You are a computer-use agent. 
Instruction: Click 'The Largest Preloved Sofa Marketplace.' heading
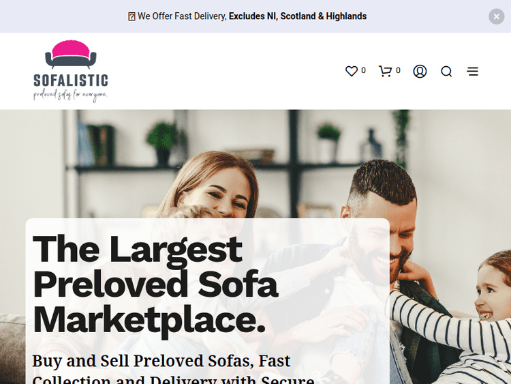(155, 285)
